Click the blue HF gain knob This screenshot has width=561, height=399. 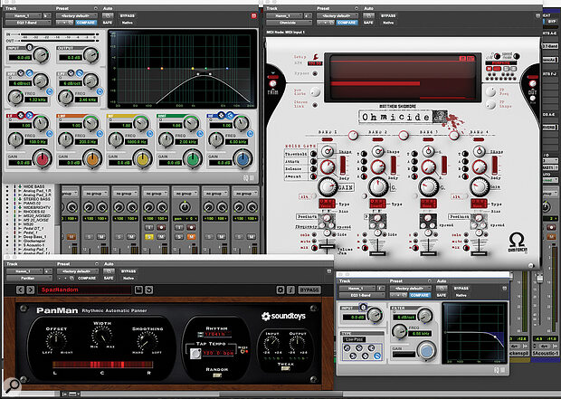pyautogui.click(x=242, y=159)
